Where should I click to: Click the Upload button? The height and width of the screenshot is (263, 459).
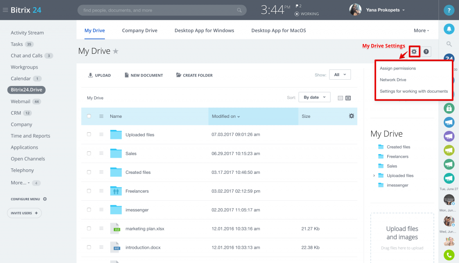click(x=100, y=75)
